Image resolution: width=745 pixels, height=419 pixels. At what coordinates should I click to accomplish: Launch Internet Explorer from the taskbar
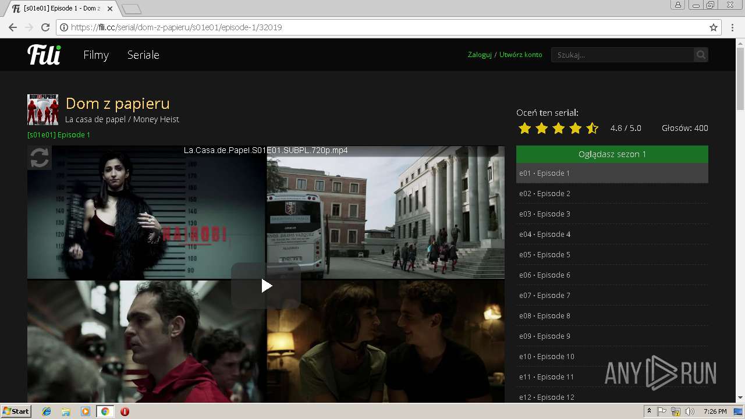[x=47, y=411]
